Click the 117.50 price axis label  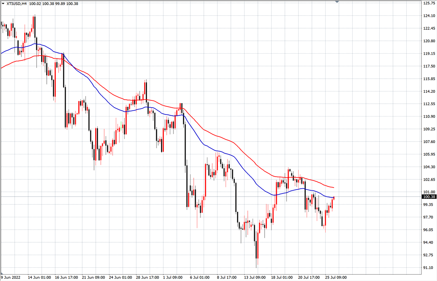428,66
